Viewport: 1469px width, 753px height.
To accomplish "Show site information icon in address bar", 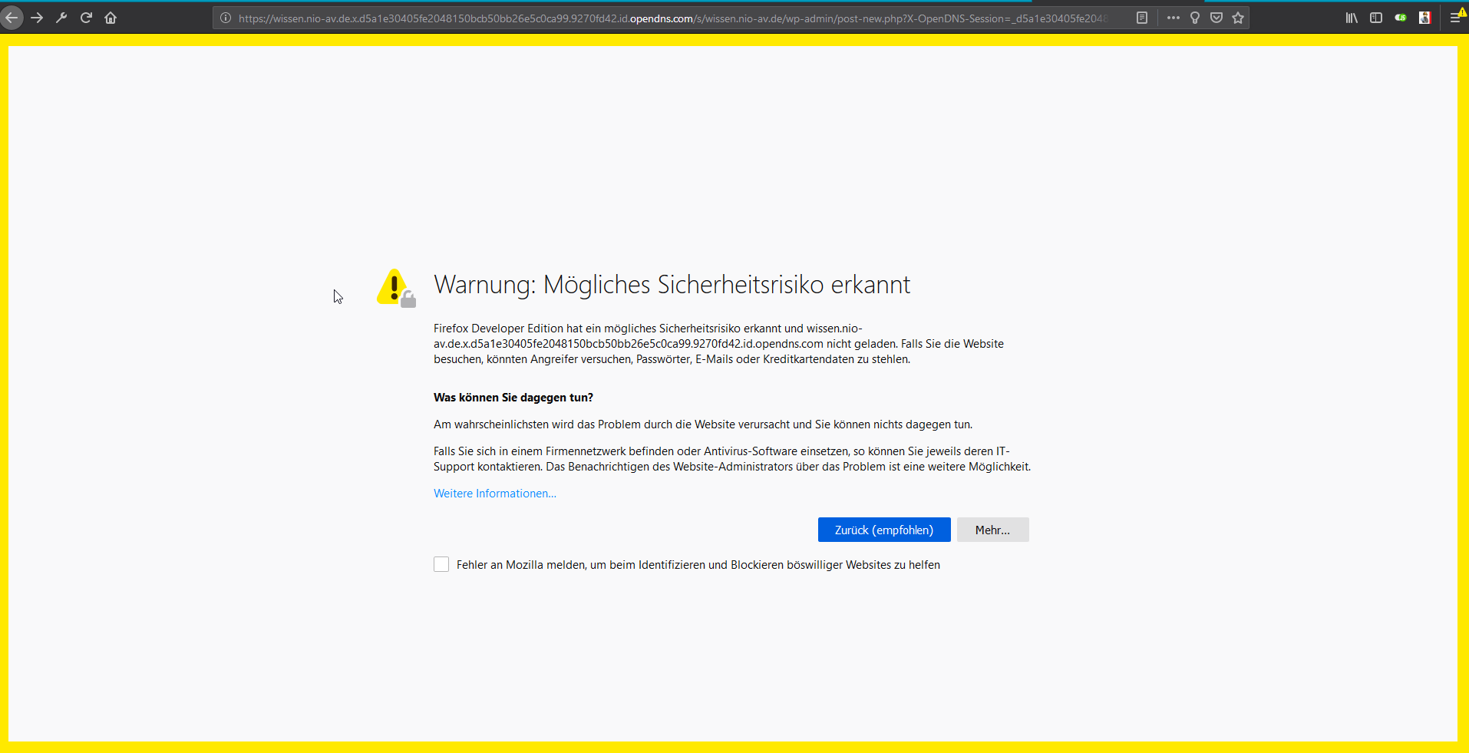I will [226, 18].
